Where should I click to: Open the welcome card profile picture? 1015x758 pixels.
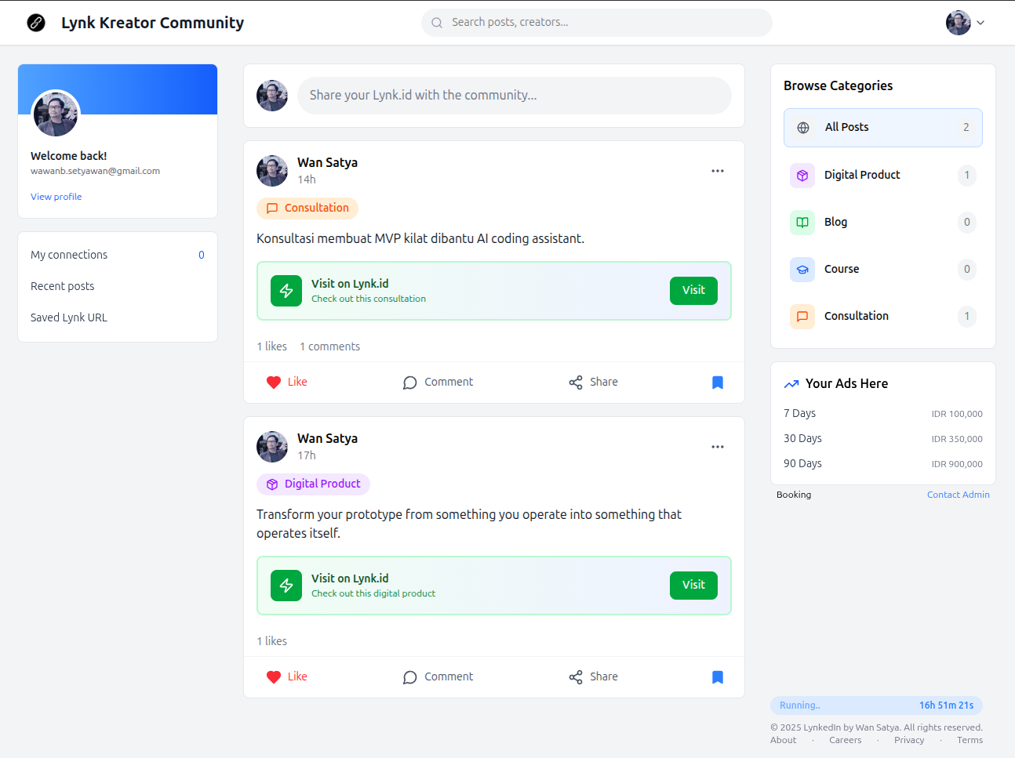pos(56,114)
